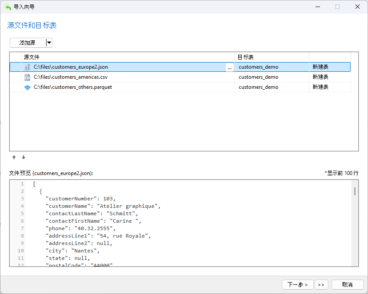This screenshot has width=368, height=294.
Task: Click the 下一步 > button
Action: click(x=298, y=285)
